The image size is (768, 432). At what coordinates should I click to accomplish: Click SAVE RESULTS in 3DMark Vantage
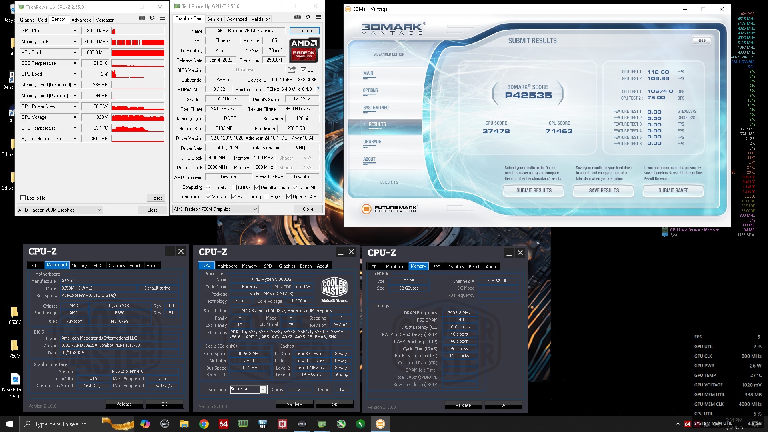pos(604,191)
